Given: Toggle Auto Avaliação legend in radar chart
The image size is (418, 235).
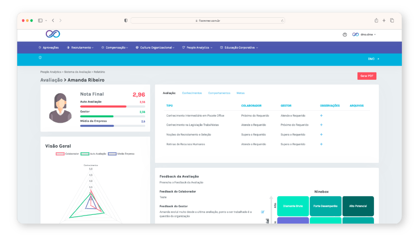Looking at the screenshot, I should pos(93,154).
